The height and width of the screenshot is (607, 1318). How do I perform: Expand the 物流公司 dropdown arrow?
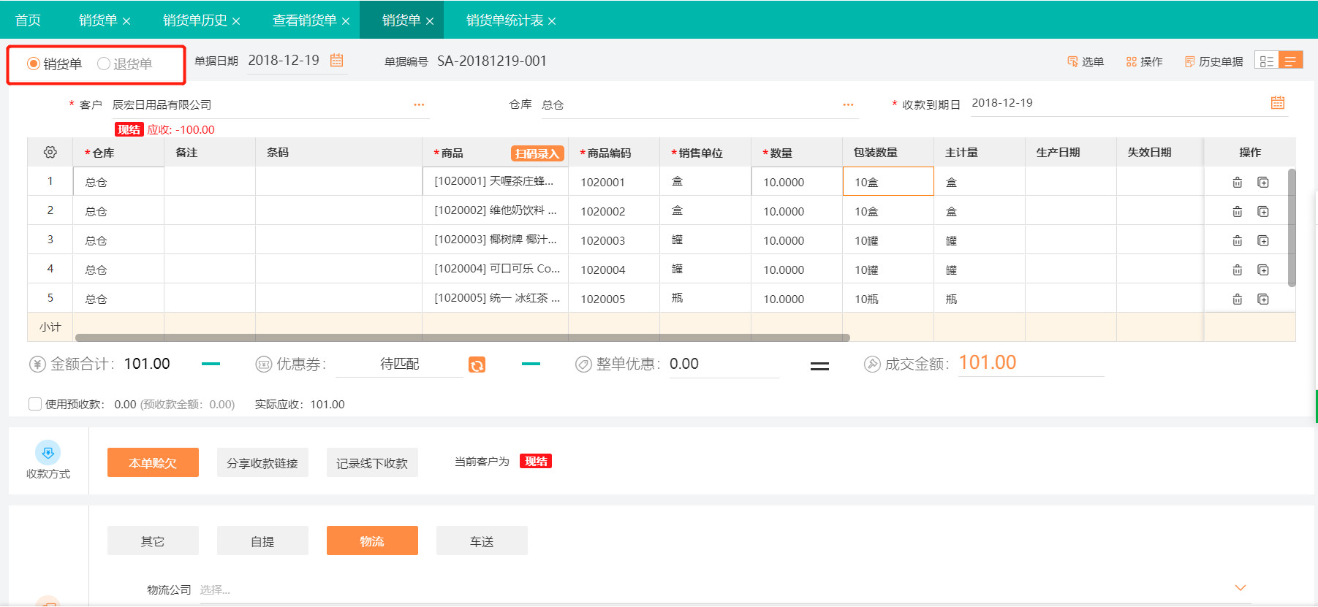(x=1240, y=588)
